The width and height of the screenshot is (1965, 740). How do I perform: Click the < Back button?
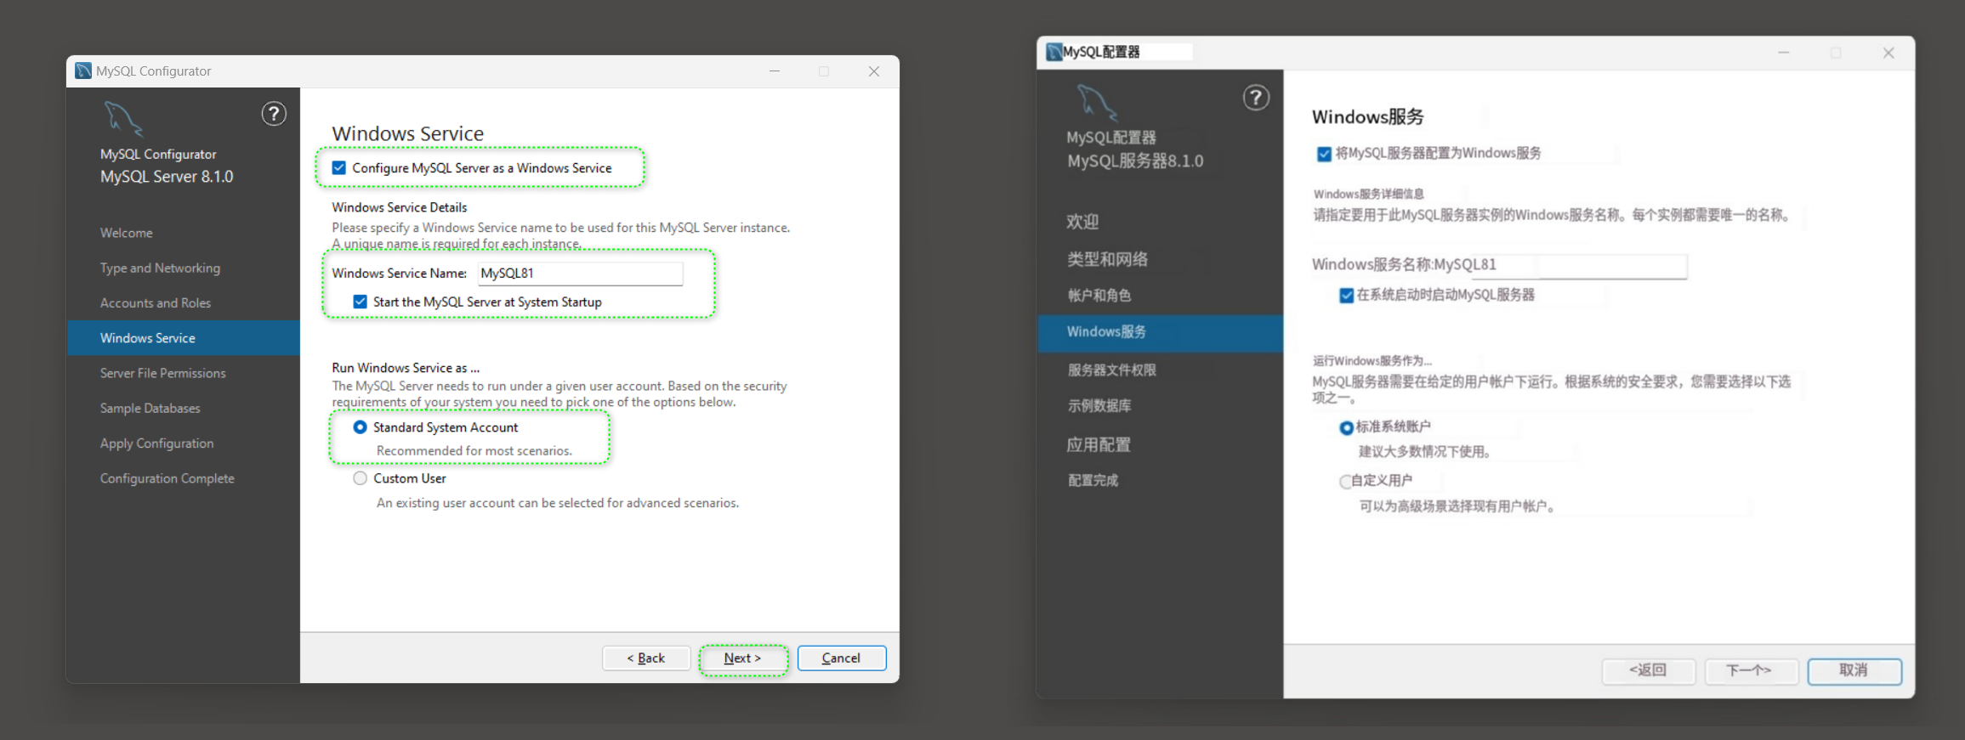pyautogui.click(x=646, y=658)
